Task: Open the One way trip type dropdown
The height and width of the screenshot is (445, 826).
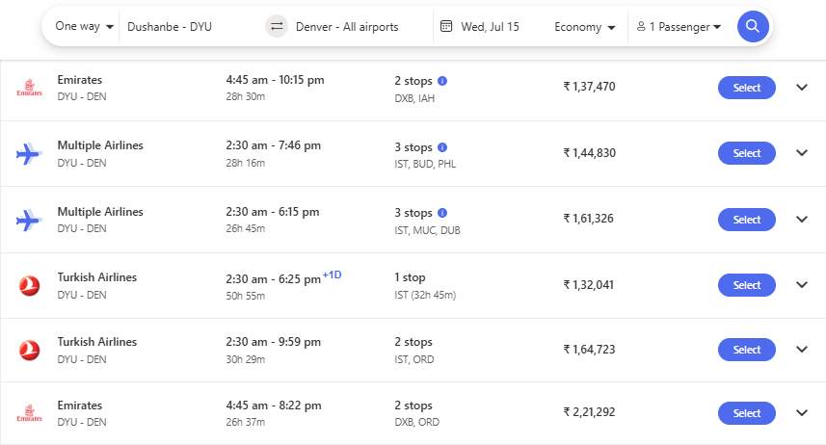Action: pyautogui.click(x=84, y=27)
